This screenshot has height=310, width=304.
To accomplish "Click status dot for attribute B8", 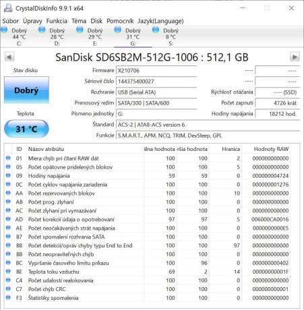I will click(x=8, y=245).
